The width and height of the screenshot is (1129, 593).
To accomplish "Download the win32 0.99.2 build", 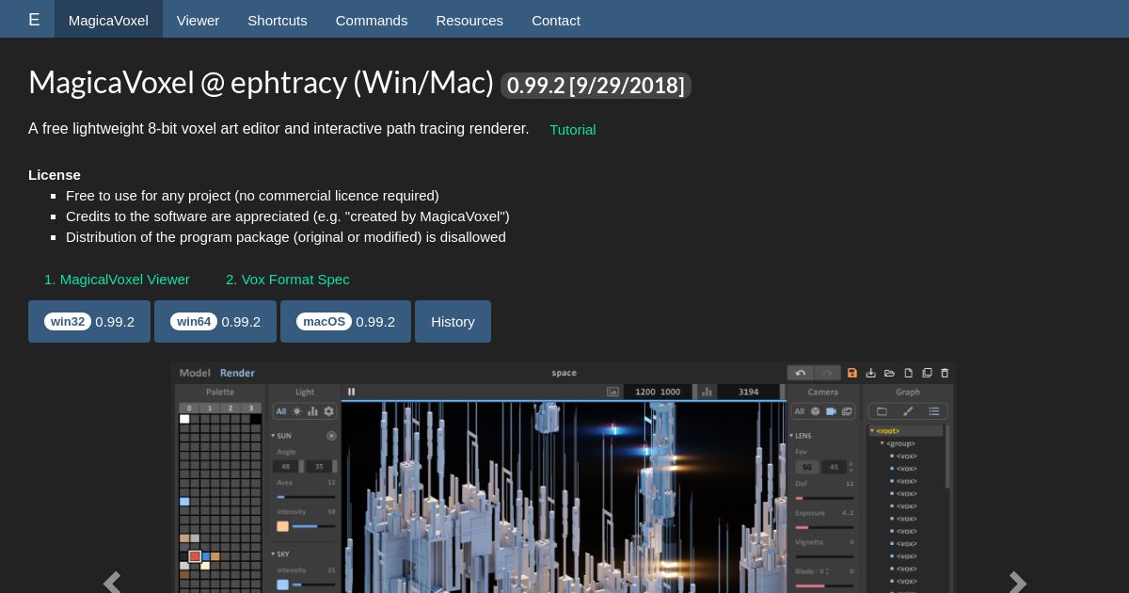I will point(89,322).
